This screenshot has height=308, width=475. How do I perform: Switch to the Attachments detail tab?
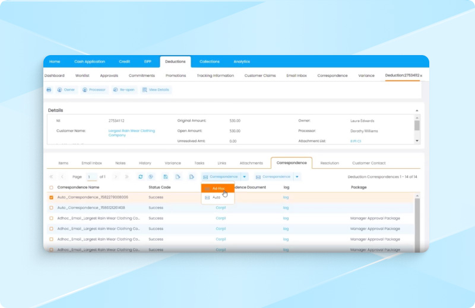tap(251, 163)
